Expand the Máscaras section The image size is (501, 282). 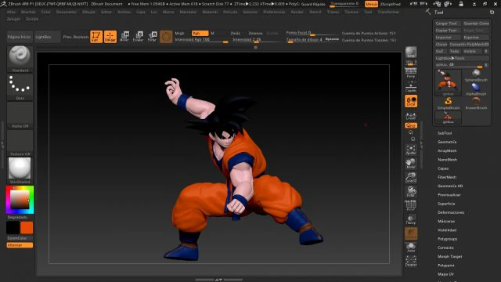click(x=446, y=222)
